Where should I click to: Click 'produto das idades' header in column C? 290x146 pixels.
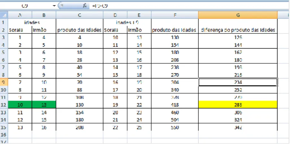(x=80, y=30)
